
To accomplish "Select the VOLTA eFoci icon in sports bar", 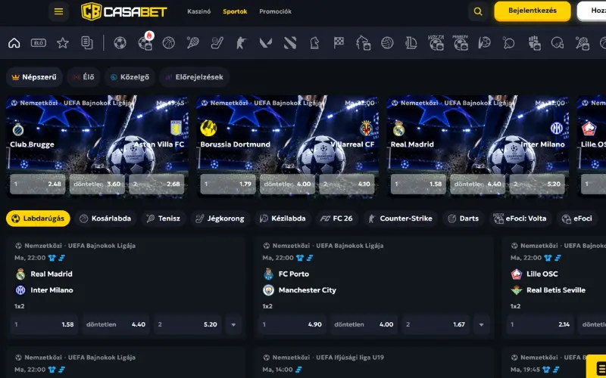I will [436, 42].
